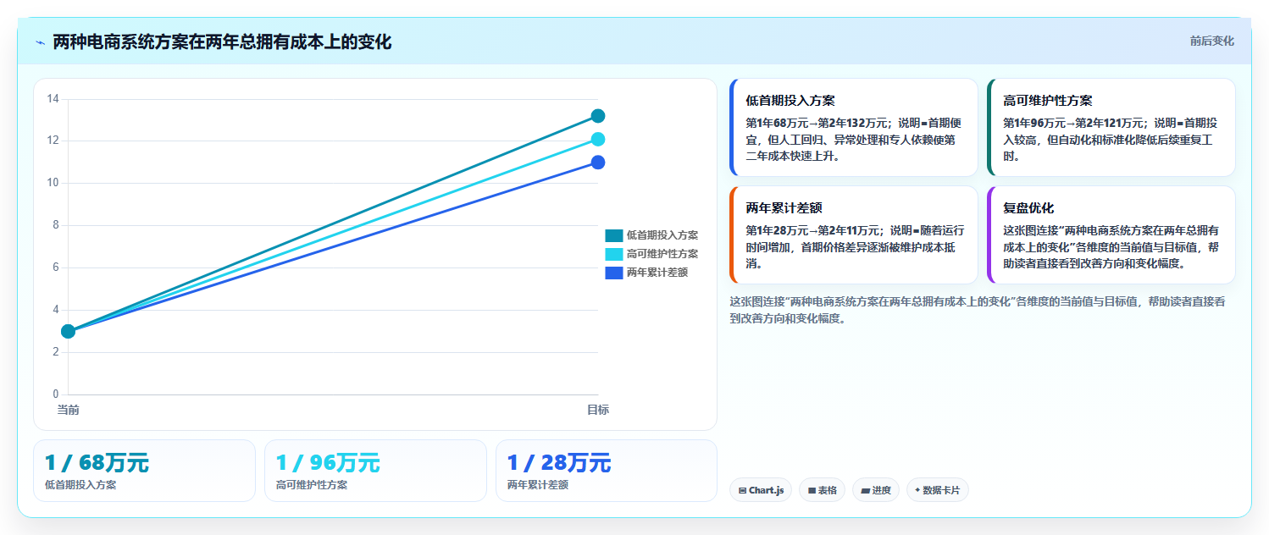Click the text 第1年68万元→第2年132万元
This screenshot has height=535, width=1269.
[x=817, y=123]
